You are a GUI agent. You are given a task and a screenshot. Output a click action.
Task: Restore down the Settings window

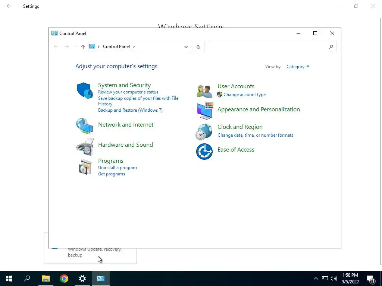pyautogui.click(x=356, y=6)
